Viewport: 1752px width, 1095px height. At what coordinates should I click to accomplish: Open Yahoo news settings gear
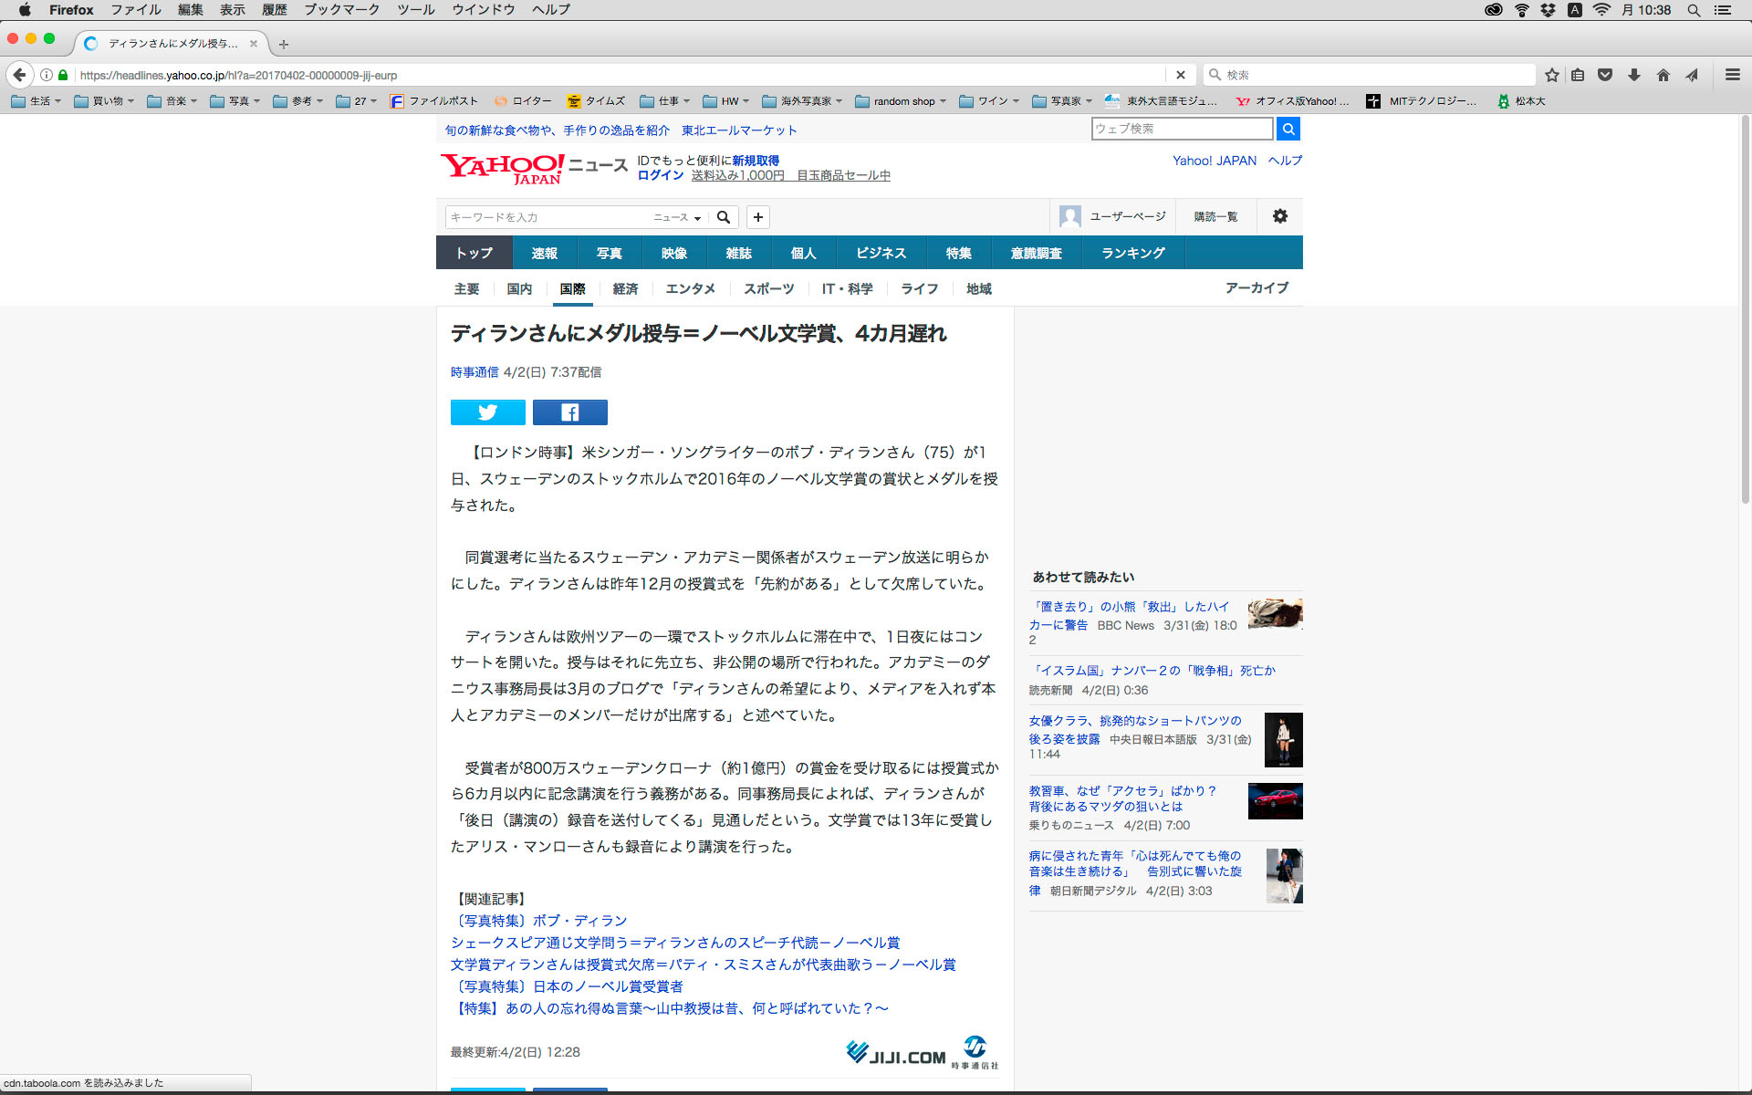[x=1279, y=216]
